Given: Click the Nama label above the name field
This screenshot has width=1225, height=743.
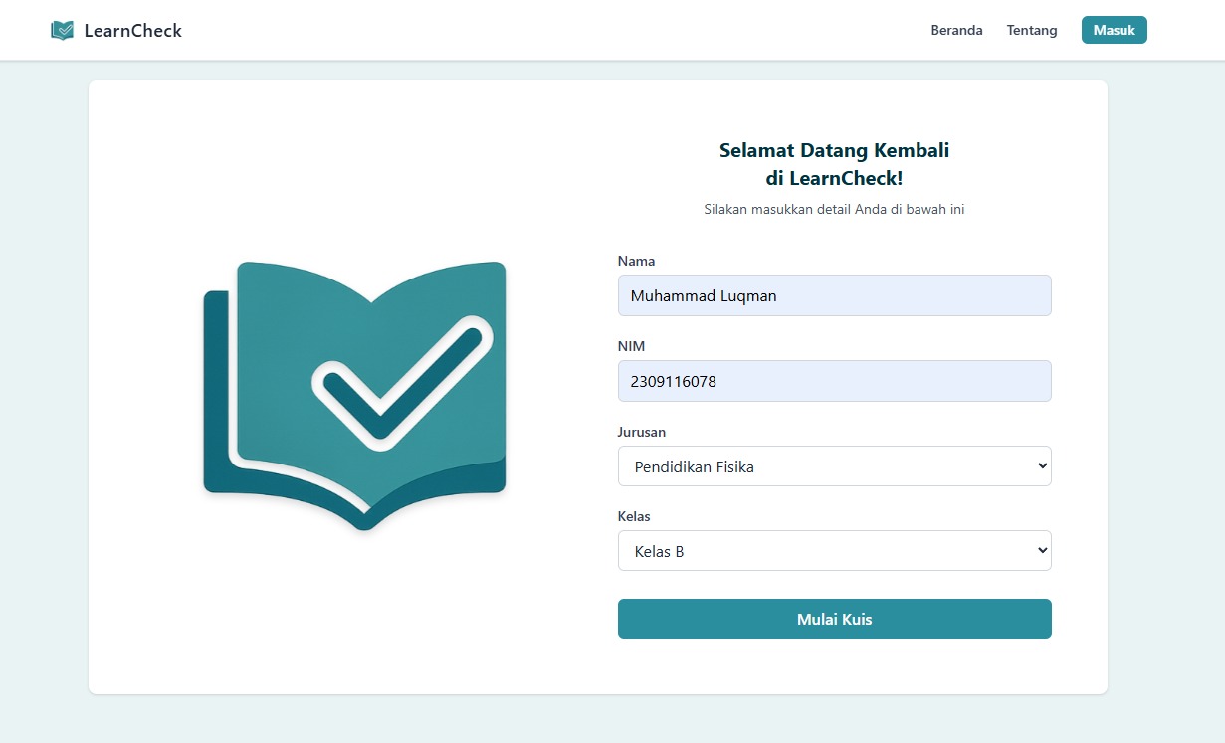Looking at the screenshot, I should pyautogui.click(x=636, y=261).
